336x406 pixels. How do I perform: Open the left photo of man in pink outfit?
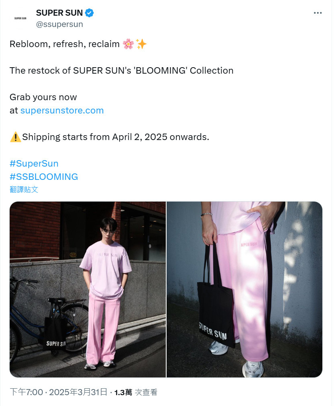pyautogui.click(x=88, y=289)
